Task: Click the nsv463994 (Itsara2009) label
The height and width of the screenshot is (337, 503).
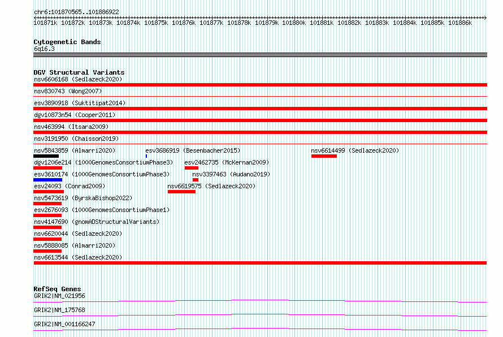Action: (71, 127)
